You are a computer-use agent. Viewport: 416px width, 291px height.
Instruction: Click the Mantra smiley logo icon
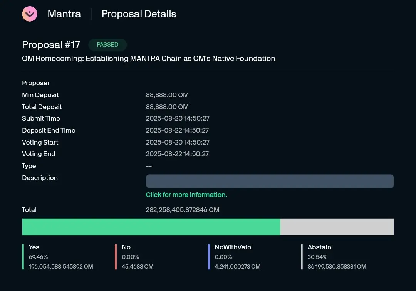pyautogui.click(x=30, y=14)
